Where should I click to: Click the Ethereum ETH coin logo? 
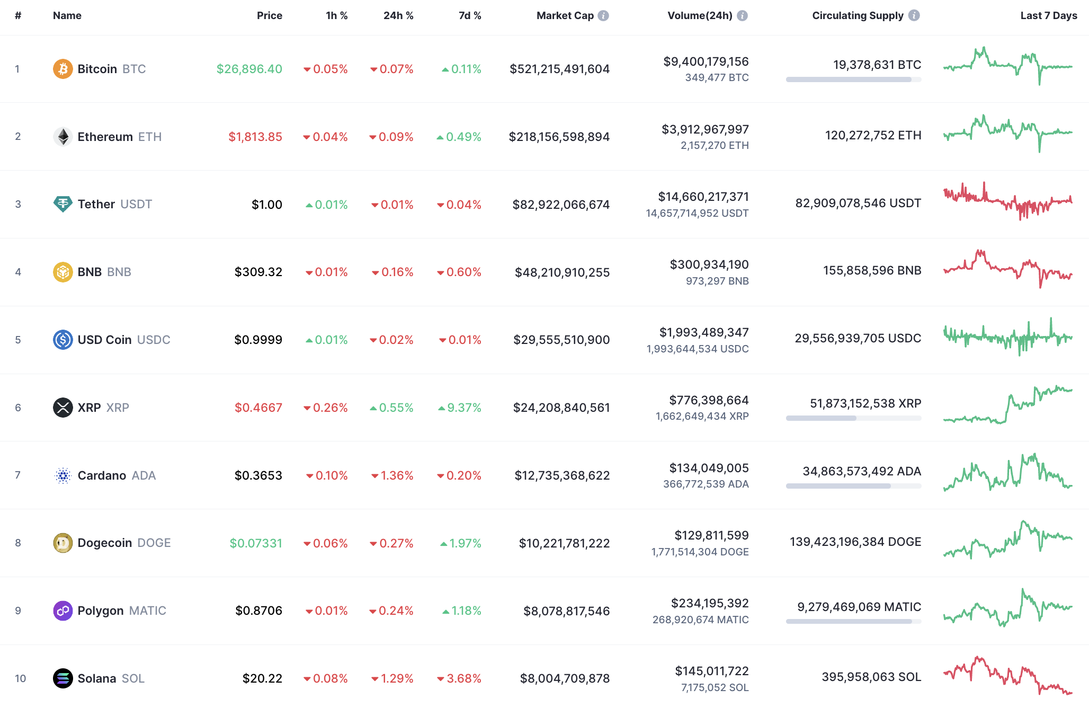point(63,136)
